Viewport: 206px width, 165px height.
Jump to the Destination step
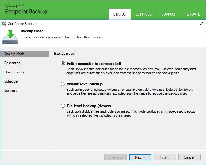pos(12,63)
